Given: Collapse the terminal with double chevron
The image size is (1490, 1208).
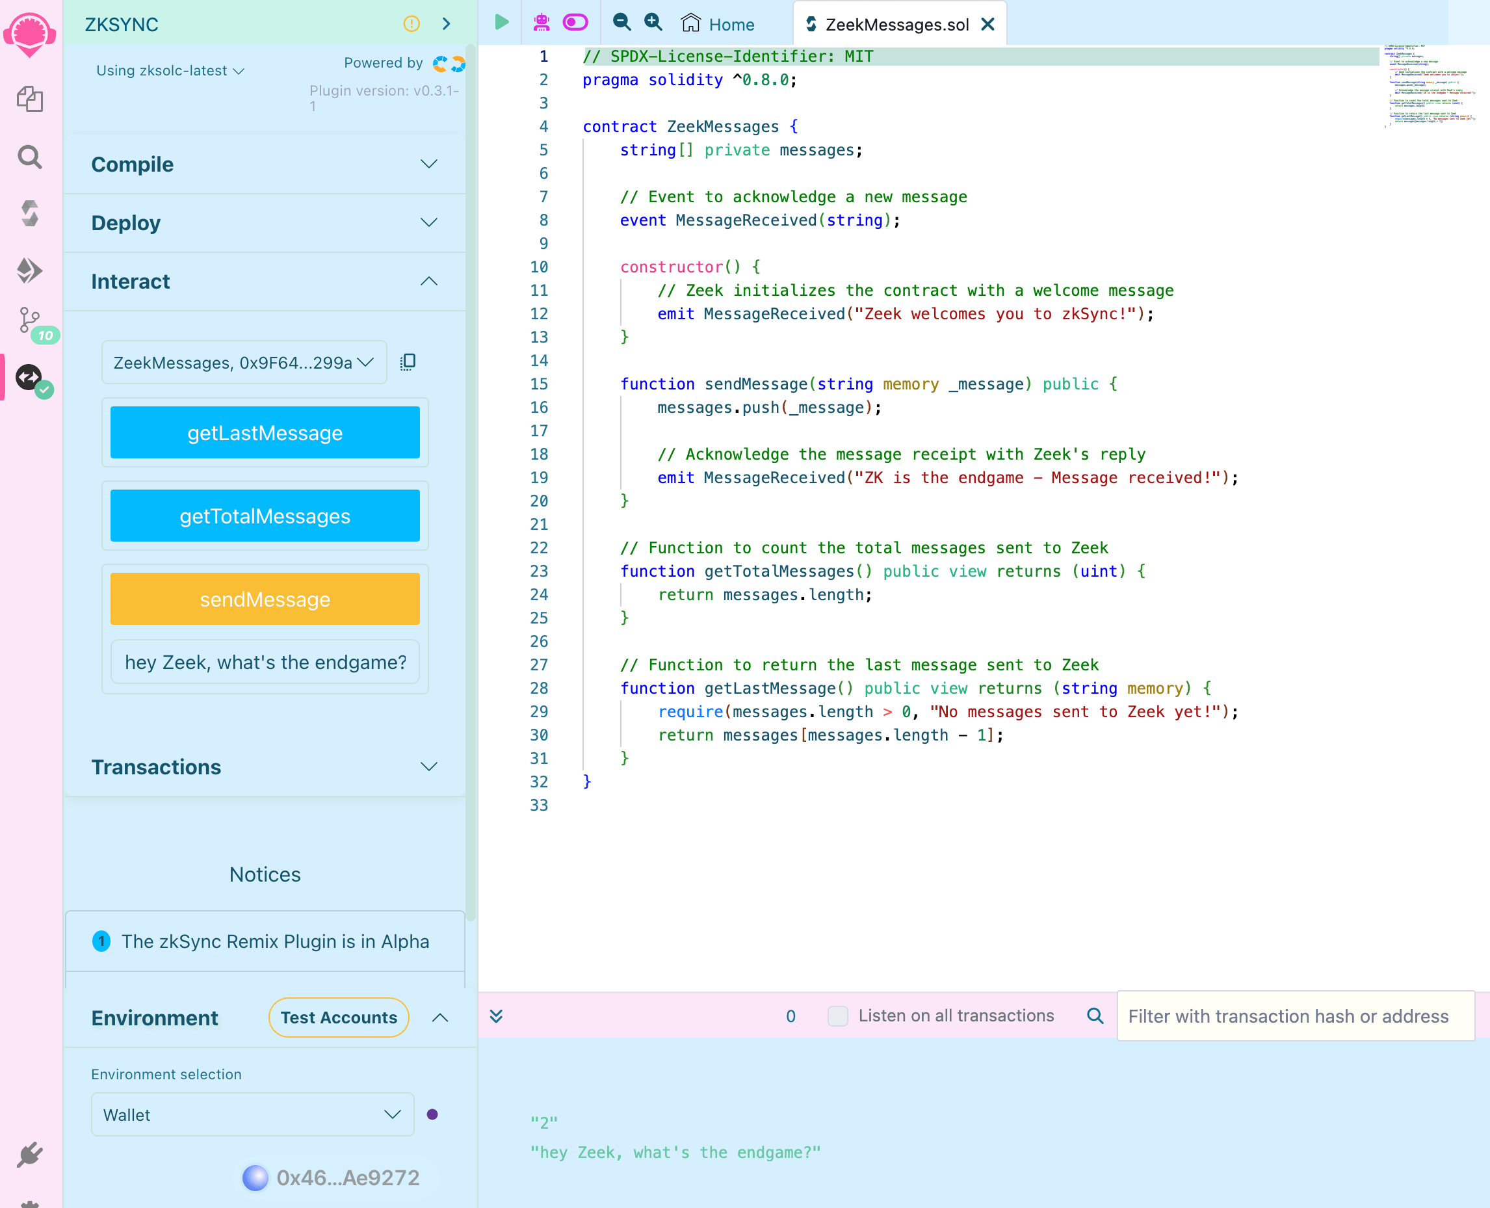Looking at the screenshot, I should click(x=496, y=1016).
